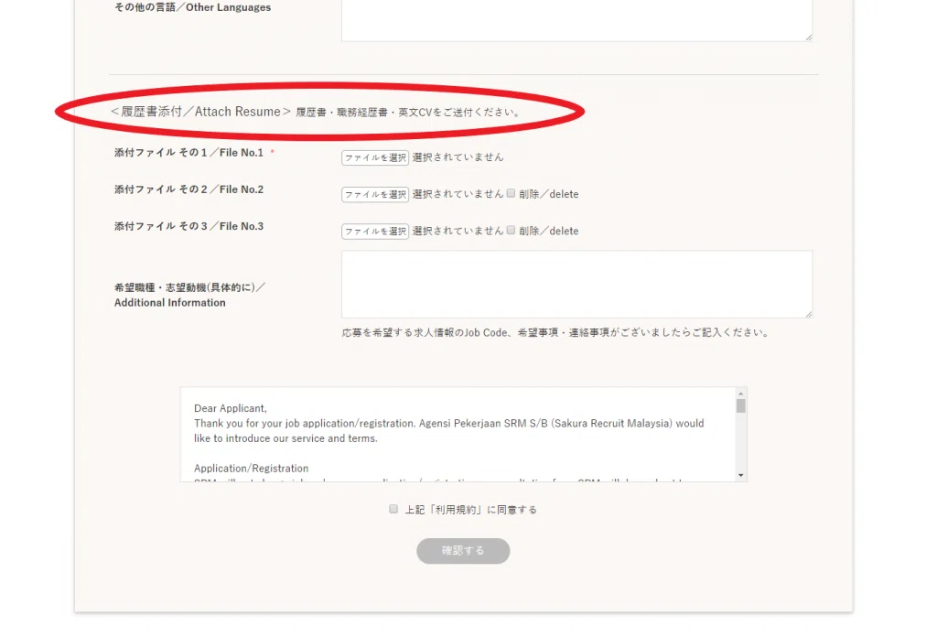Click the 'Attach Resume' section heading
Image resolution: width=937 pixels, height=637 pixels.
[x=200, y=112]
